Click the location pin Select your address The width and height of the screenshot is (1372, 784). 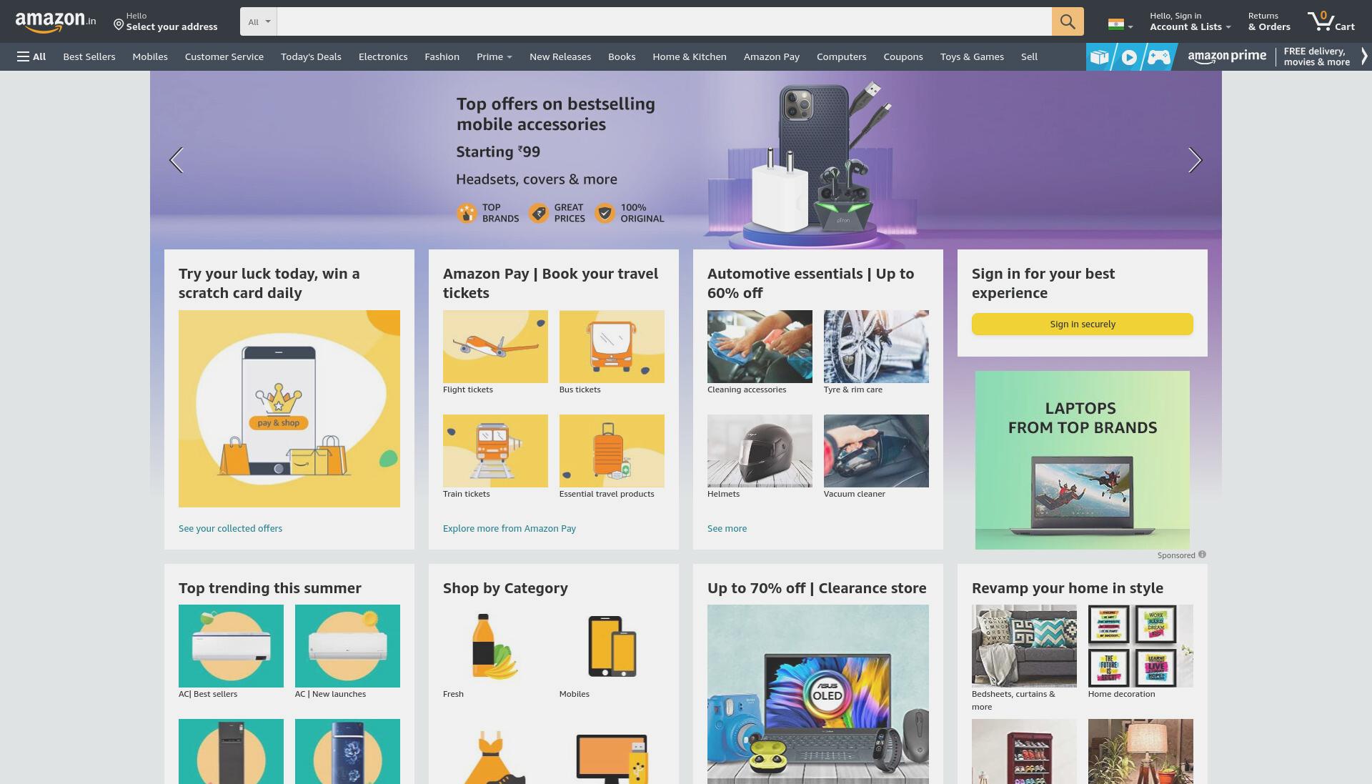(165, 21)
